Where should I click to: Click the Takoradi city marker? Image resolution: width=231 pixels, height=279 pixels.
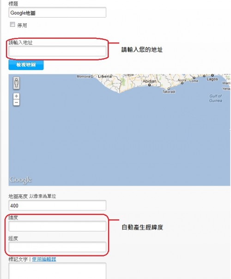[169, 89]
